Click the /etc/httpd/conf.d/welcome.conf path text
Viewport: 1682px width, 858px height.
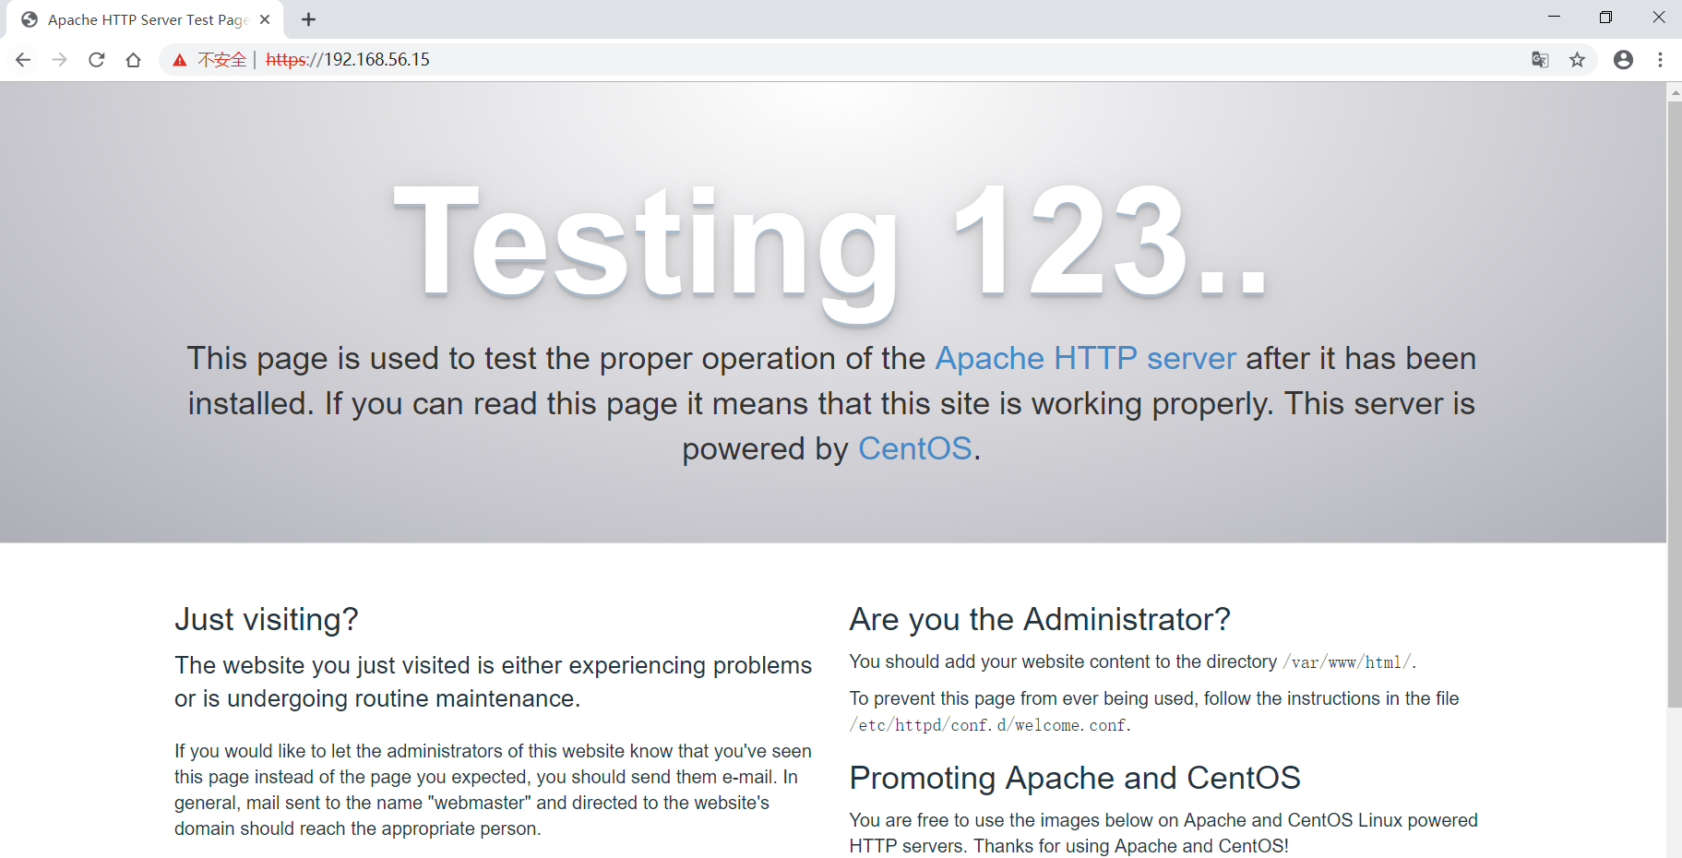pyautogui.click(x=988, y=725)
